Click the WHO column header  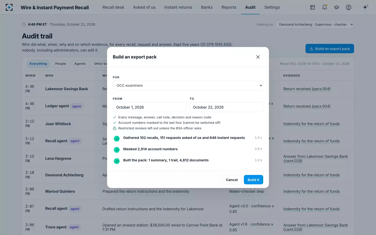(49, 75)
